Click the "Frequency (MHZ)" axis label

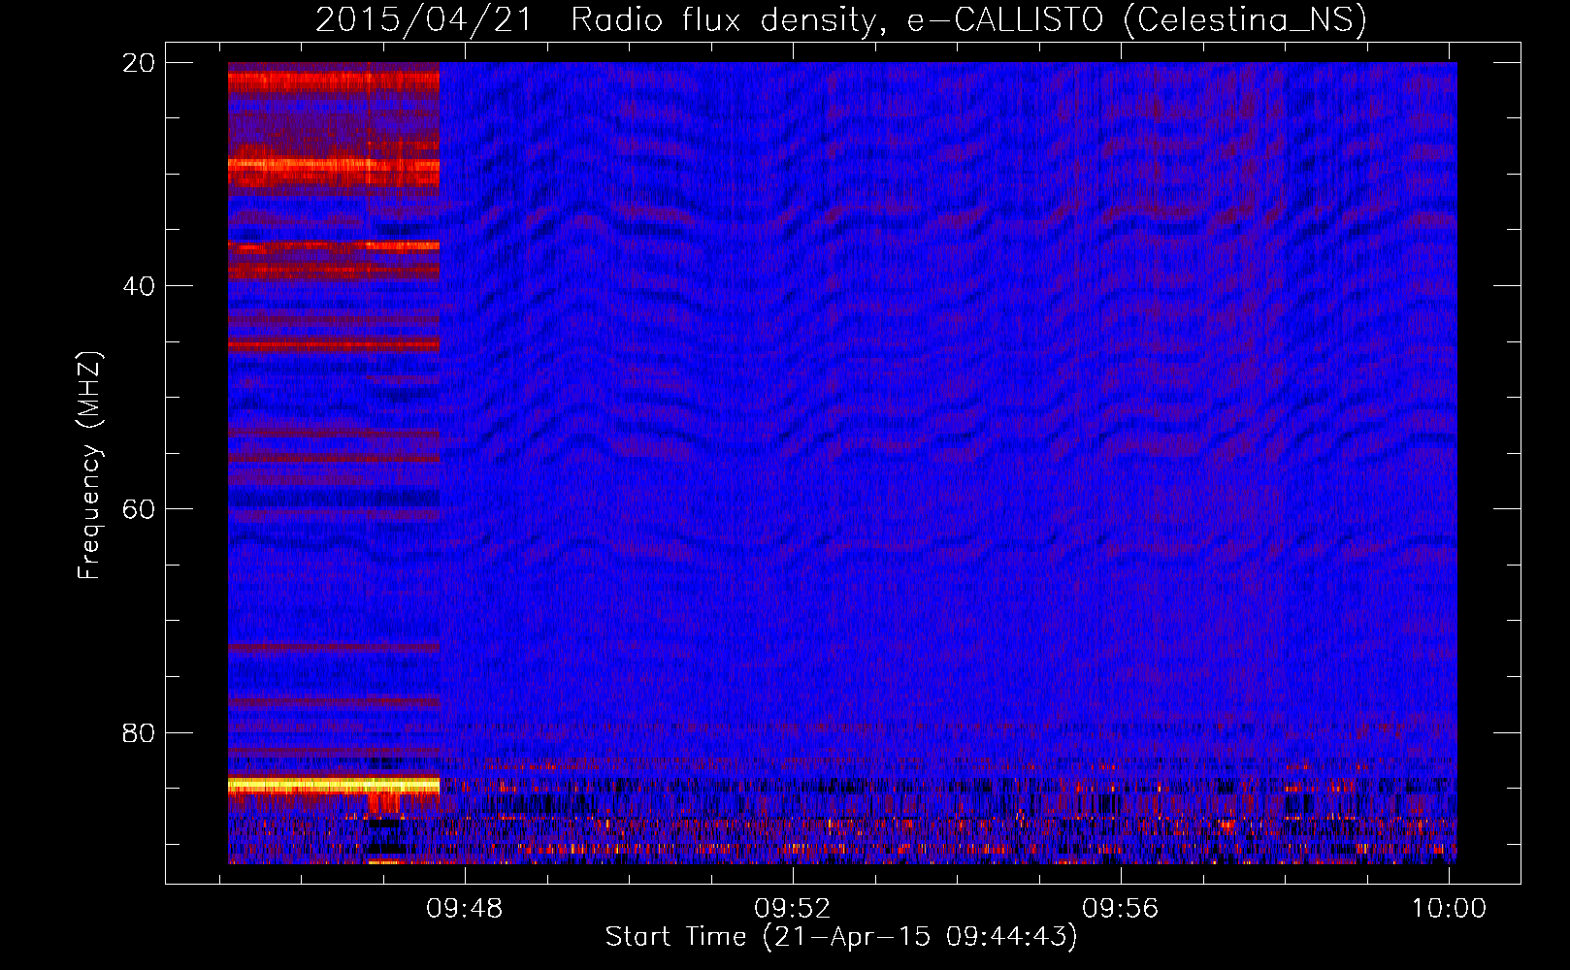click(88, 466)
